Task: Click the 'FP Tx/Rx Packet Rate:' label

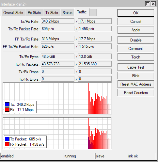Action: tap(21, 47)
